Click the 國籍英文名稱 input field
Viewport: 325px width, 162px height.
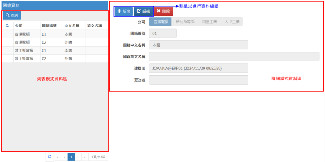[x=234, y=57]
